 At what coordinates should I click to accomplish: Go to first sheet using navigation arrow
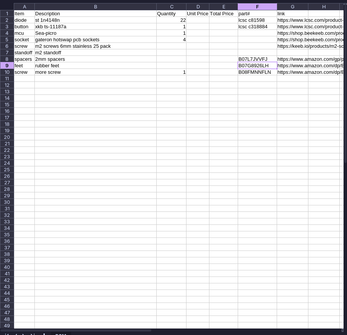click(6, 334)
